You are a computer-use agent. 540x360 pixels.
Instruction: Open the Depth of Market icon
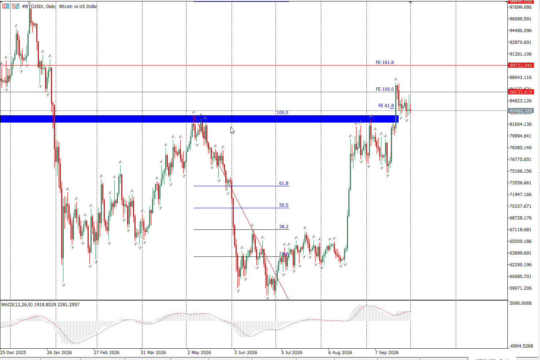15,6
